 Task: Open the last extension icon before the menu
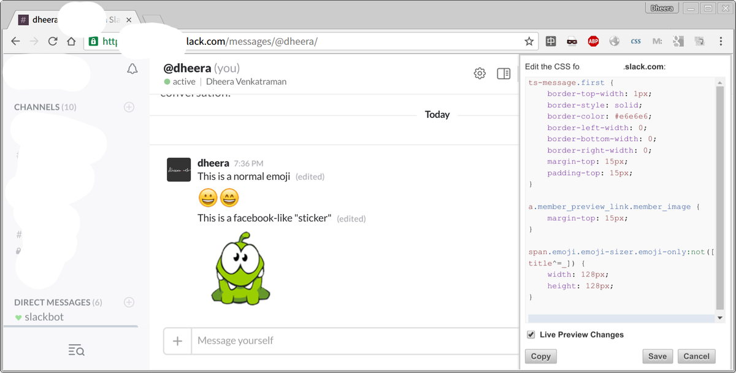[x=699, y=42]
